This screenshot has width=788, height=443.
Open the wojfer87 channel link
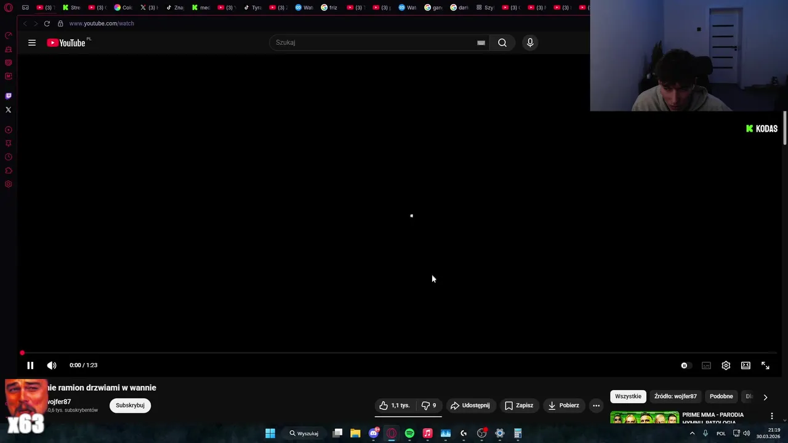pyautogui.click(x=59, y=402)
